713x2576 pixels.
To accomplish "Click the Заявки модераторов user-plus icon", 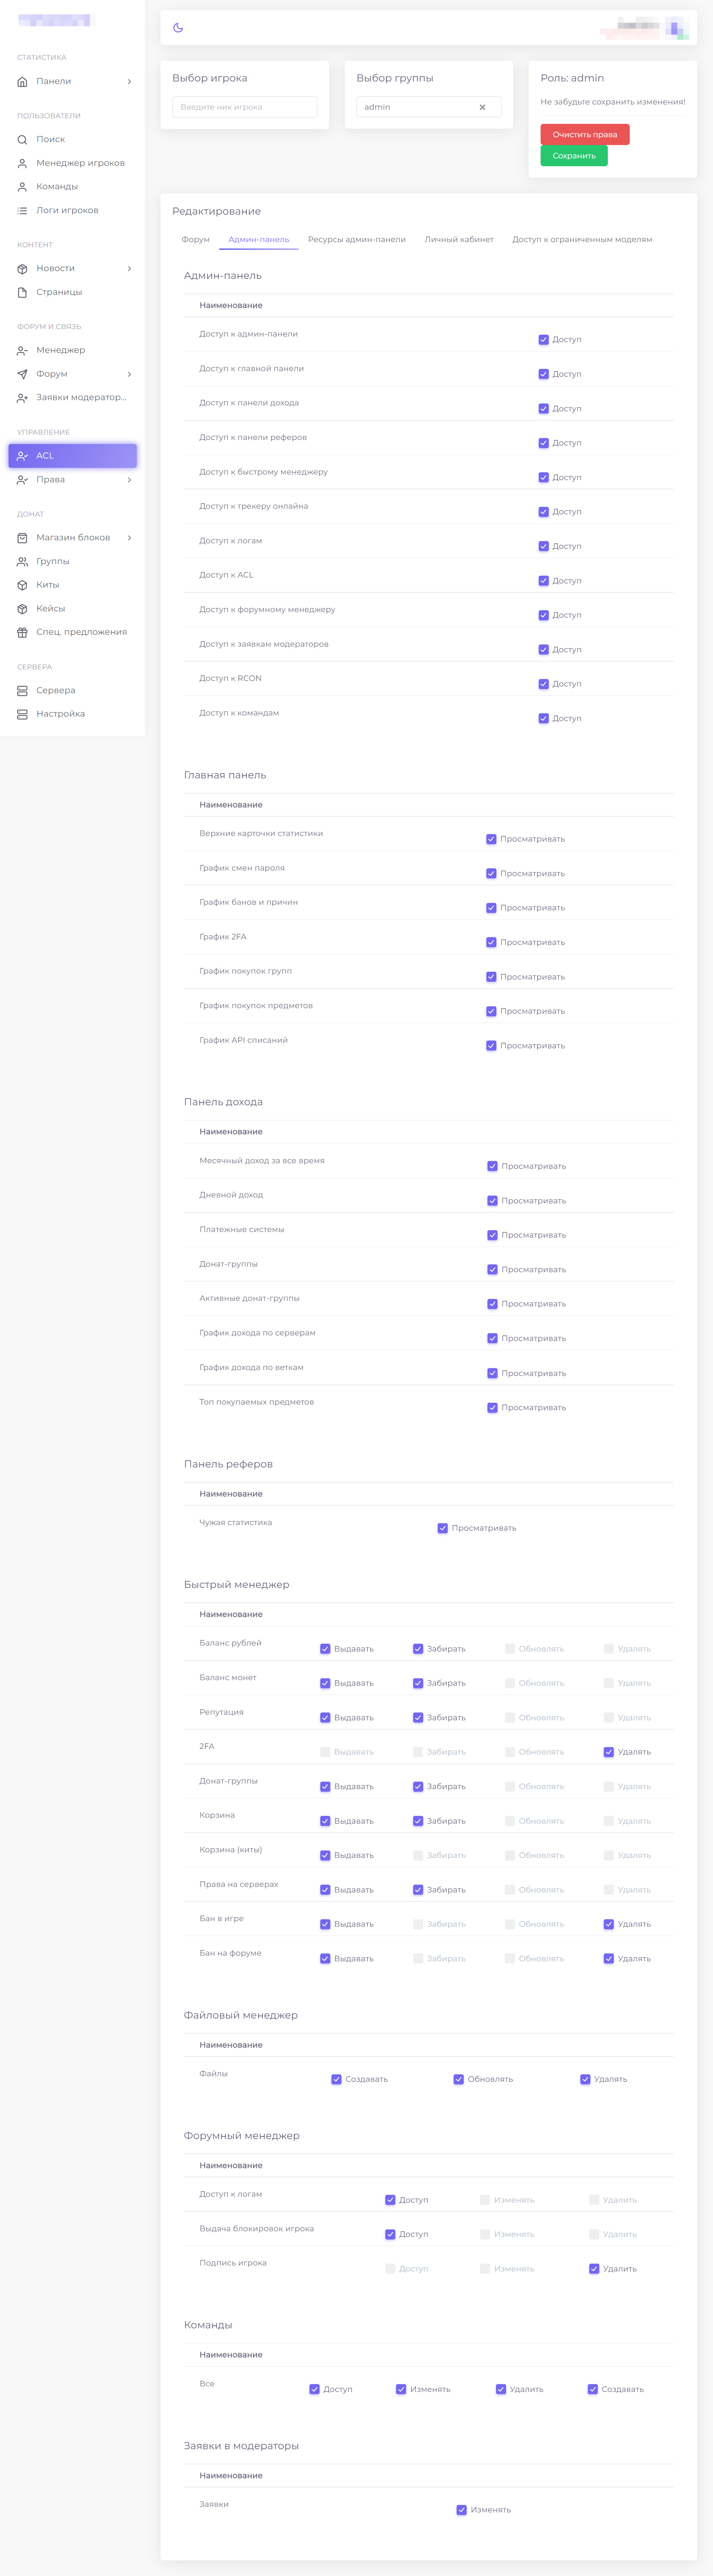I will click(22, 398).
